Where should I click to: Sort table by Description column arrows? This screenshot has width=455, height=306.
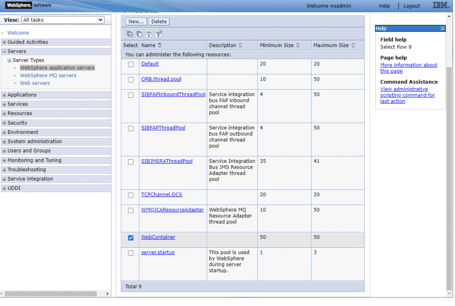coord(240,45)
